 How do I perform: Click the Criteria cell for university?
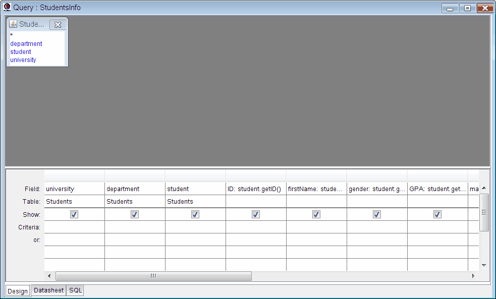point(74,227)
